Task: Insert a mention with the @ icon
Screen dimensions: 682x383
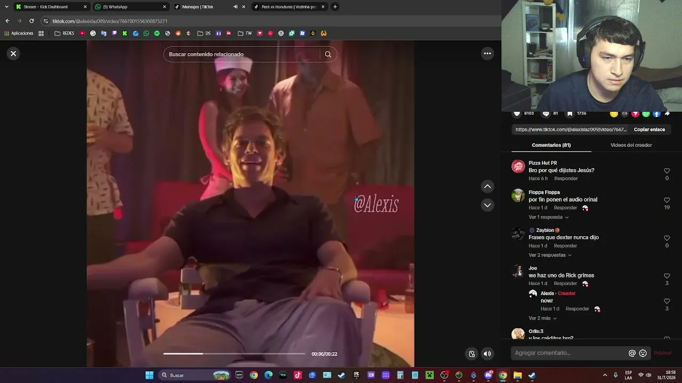Action: click(632, 353)
